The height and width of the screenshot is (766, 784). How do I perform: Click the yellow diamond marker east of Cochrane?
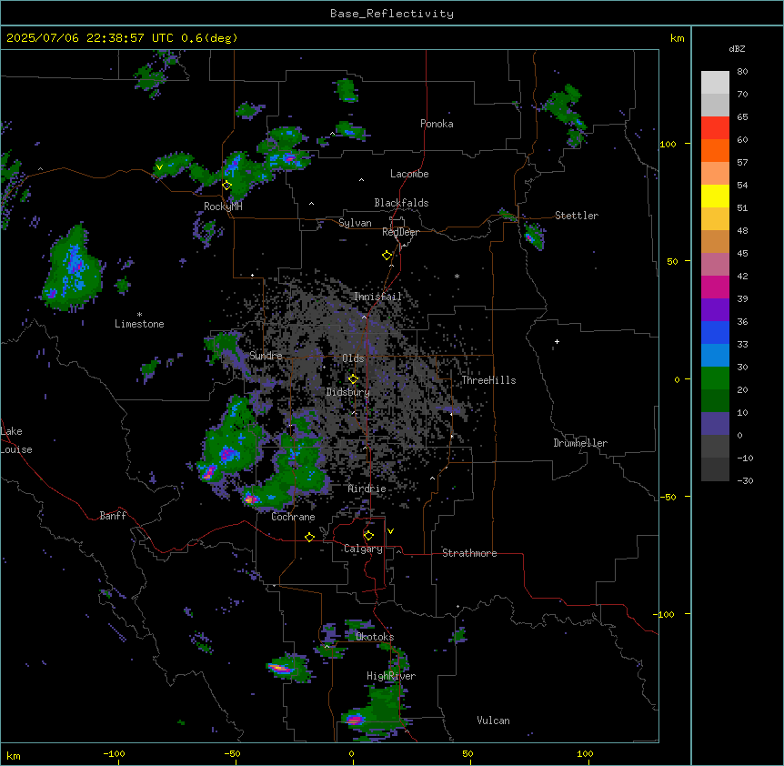309,537
